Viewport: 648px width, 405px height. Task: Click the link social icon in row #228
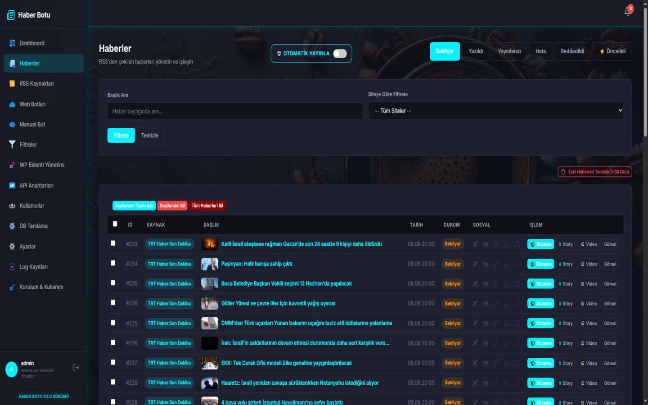click(496, 383)
